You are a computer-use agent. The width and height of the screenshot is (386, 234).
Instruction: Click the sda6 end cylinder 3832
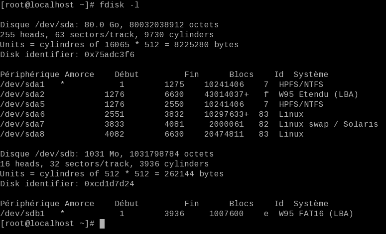(174, 114)
